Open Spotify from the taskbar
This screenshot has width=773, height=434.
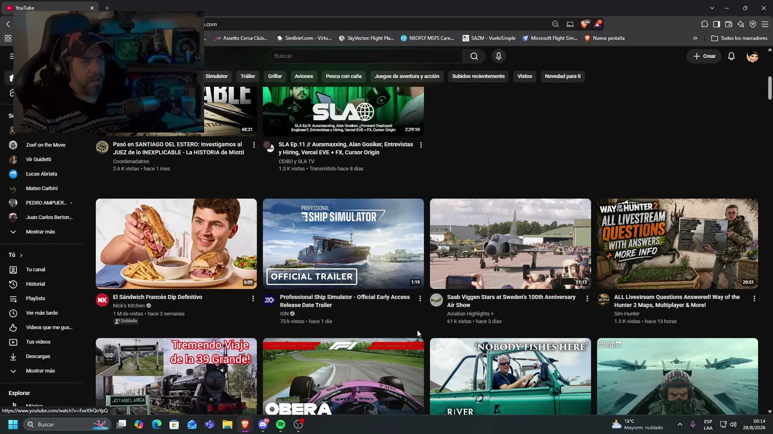click(281, 424)
